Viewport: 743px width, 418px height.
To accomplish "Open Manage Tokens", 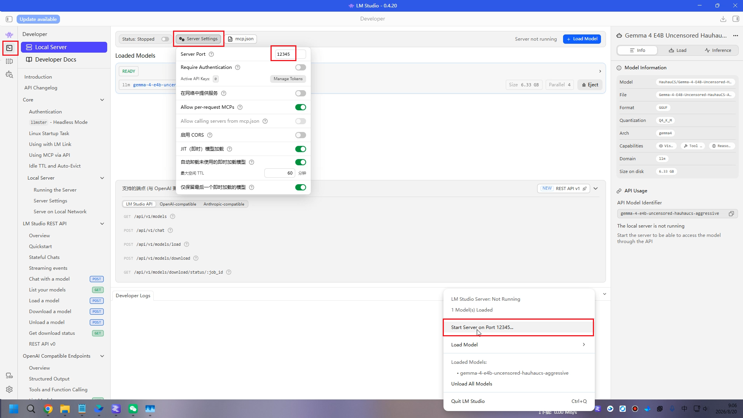I will (x=288, y=79).
